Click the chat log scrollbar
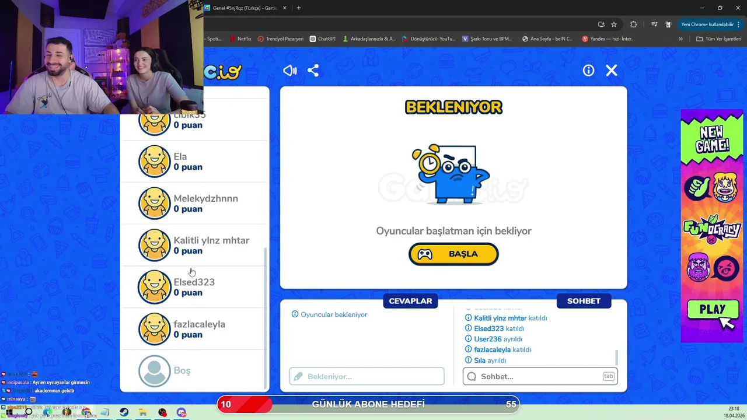This screenshot has height=420, width=747. [x=616, y=358]
